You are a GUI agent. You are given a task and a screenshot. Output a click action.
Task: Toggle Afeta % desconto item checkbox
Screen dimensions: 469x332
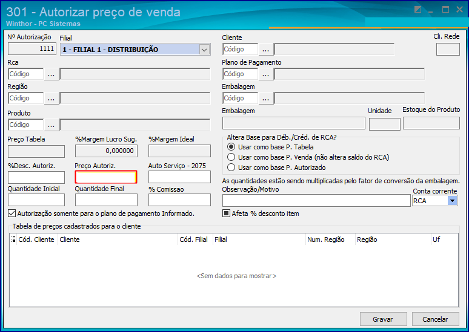227,213
